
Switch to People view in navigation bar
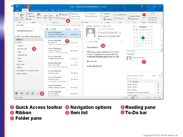click(x=27, y=93)
